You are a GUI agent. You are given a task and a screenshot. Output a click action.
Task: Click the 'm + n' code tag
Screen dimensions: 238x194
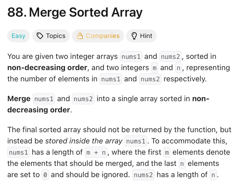[x=96, y=152]
